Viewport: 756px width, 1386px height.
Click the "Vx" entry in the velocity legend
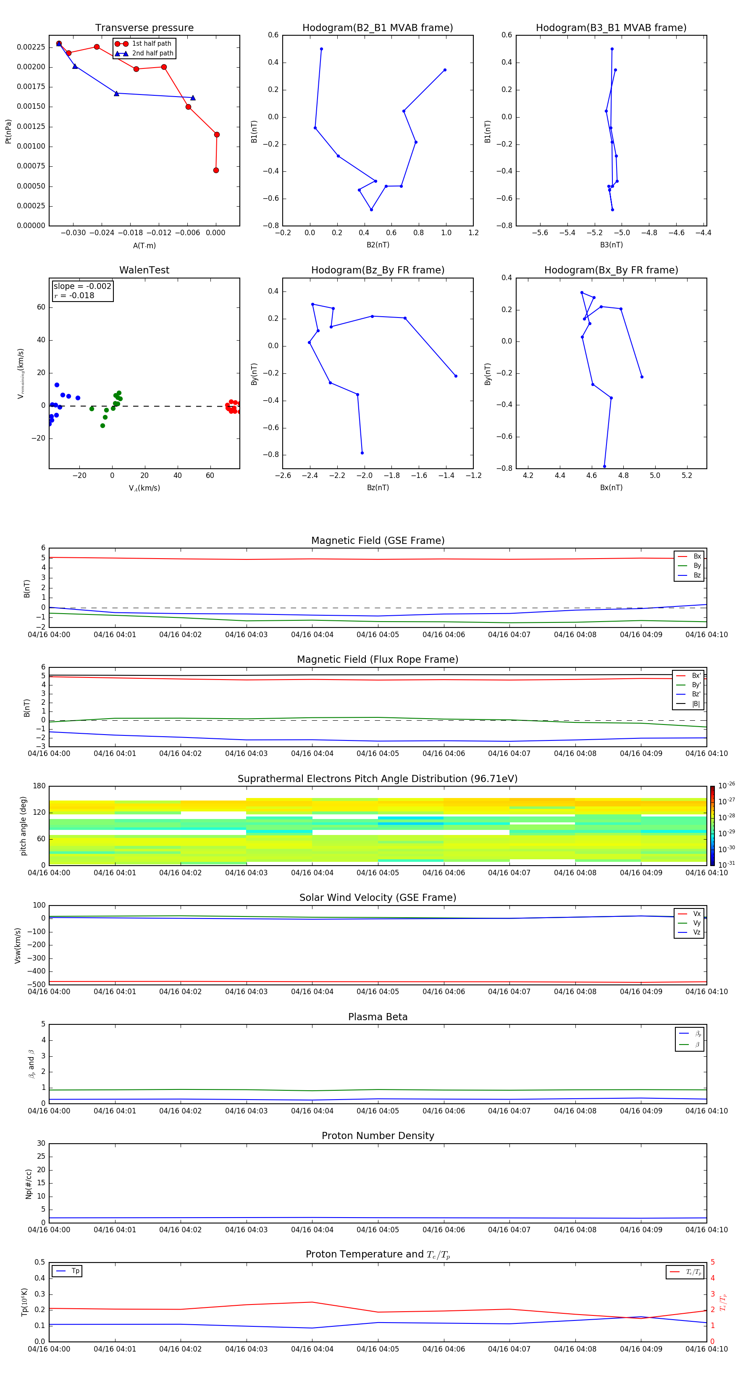[689, 913]
